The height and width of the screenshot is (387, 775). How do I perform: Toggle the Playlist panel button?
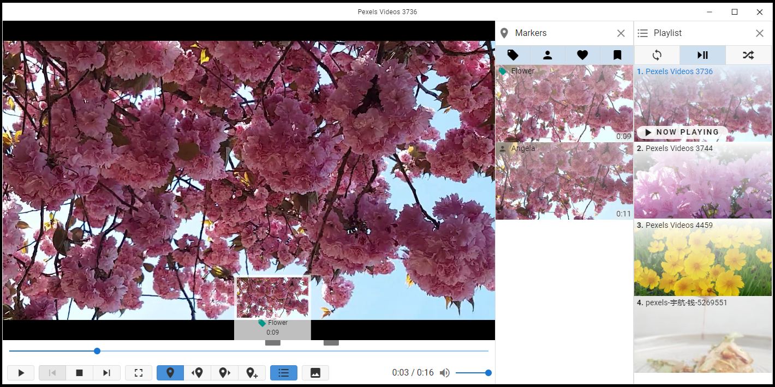tap(283, 373)
